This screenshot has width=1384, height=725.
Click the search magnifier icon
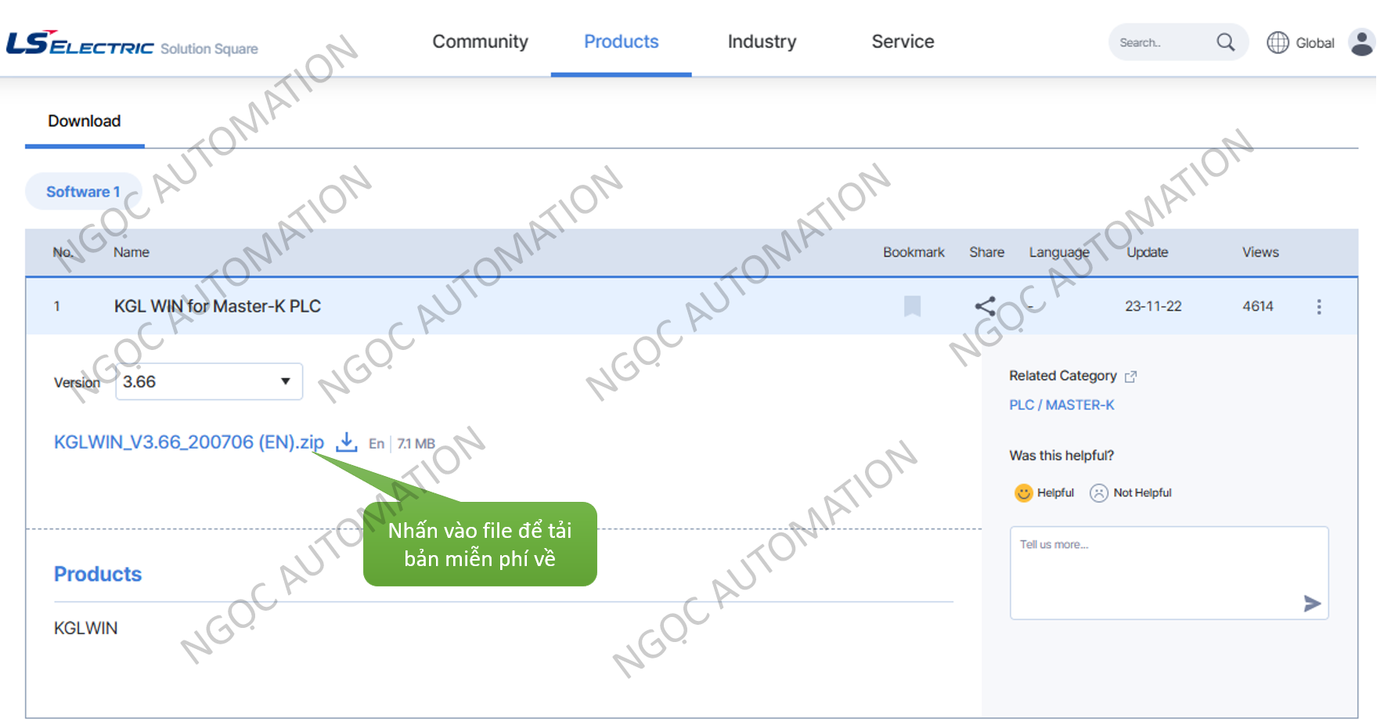[x=1225, y=42]
